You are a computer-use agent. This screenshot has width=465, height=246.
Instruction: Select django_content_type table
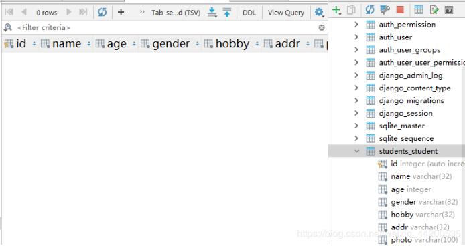coord(415,88)
